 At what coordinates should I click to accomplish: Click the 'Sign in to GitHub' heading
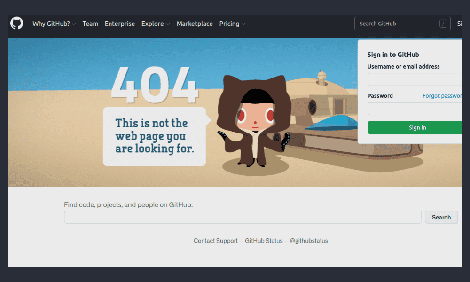pyautogui.click(x=393, y=55)
